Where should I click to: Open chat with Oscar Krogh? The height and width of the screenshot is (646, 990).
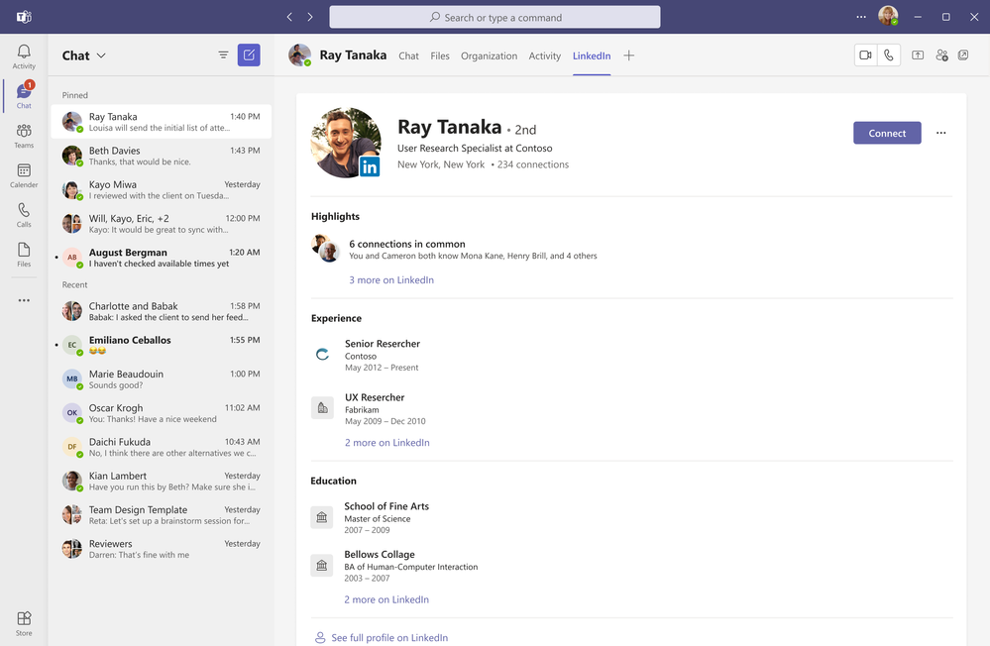tap(161, 413)
